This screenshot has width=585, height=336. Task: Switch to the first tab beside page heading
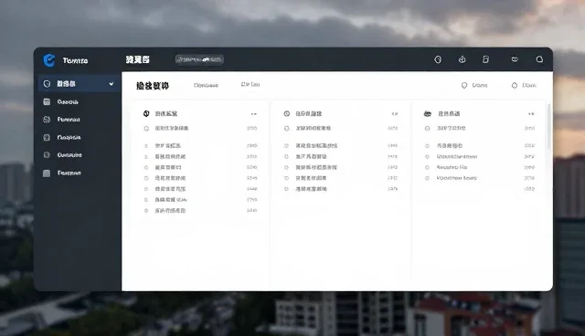click(206, 85)
